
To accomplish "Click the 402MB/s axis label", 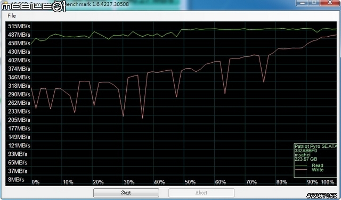I will coord(19,60).
